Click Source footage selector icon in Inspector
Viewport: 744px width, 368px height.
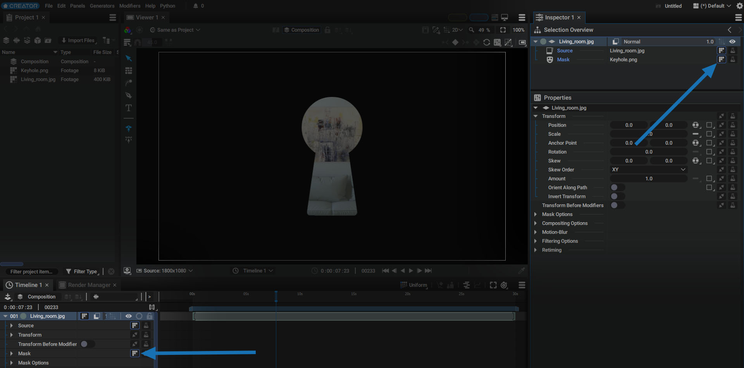(x=721, y=50)
